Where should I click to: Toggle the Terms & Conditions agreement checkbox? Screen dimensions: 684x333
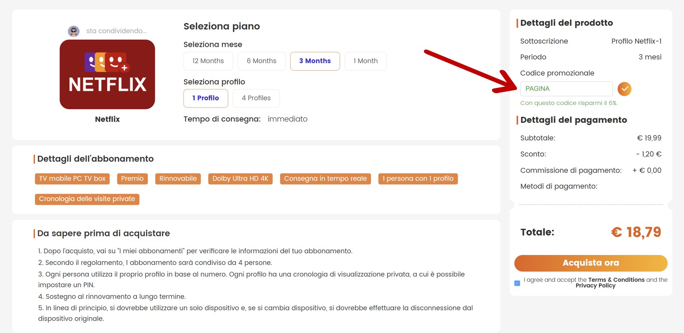pyautogui.click(x=517, y=283)
